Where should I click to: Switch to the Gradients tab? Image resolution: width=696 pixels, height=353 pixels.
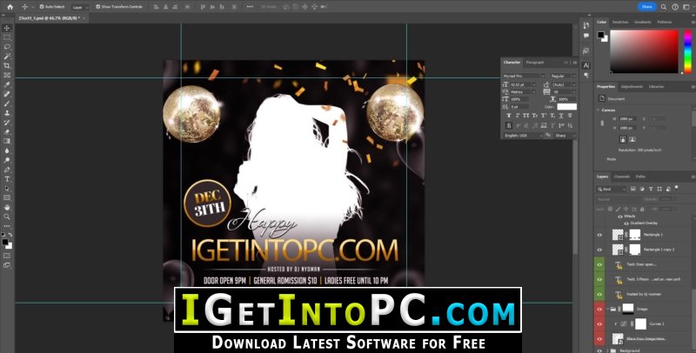[642, 22]
